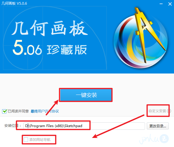This screenshot has height=147, width=174.
Task: Uncheck the 已阅读并同意 agreement checkbox
Action: (x=4, y=111)
